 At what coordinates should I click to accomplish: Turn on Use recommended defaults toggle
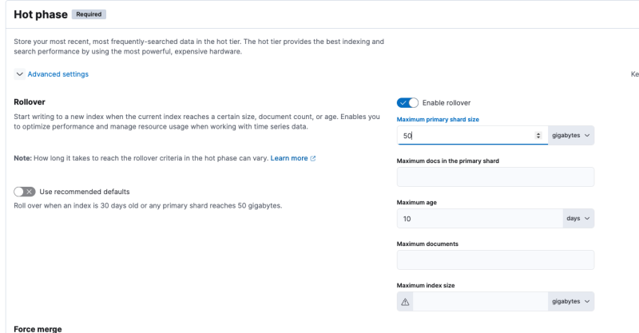coord(25,192)
